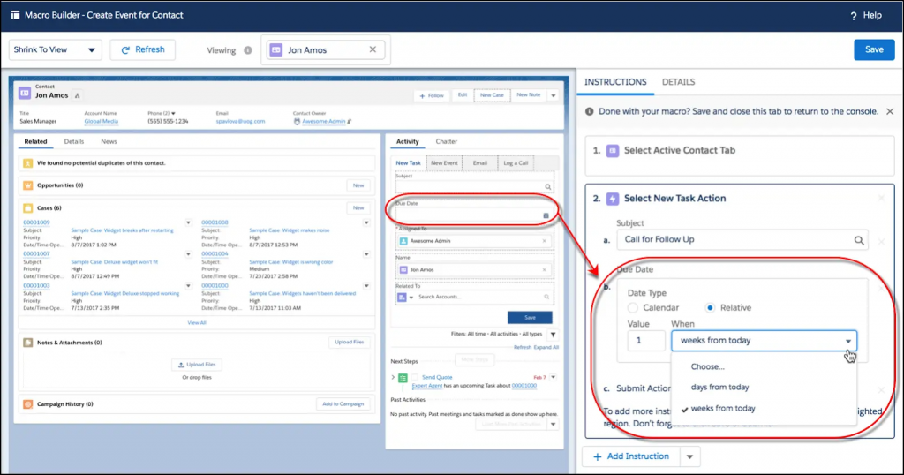Open the case 00001009 row dropdown

click(x=188, y=222)
